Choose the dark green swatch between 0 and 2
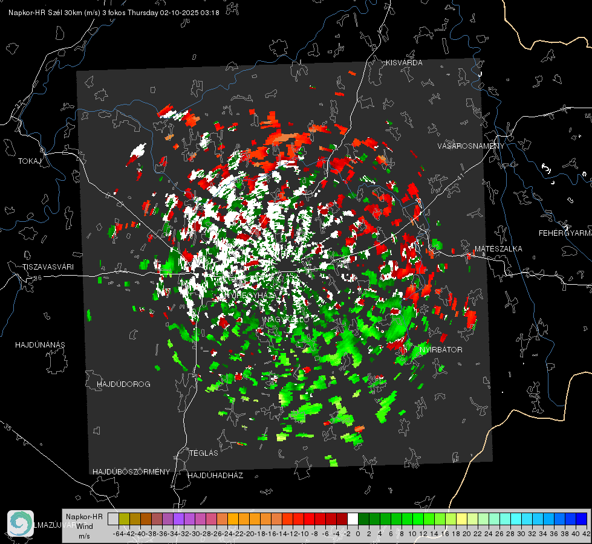Screen dimensions: 592x544 point(363,519)
